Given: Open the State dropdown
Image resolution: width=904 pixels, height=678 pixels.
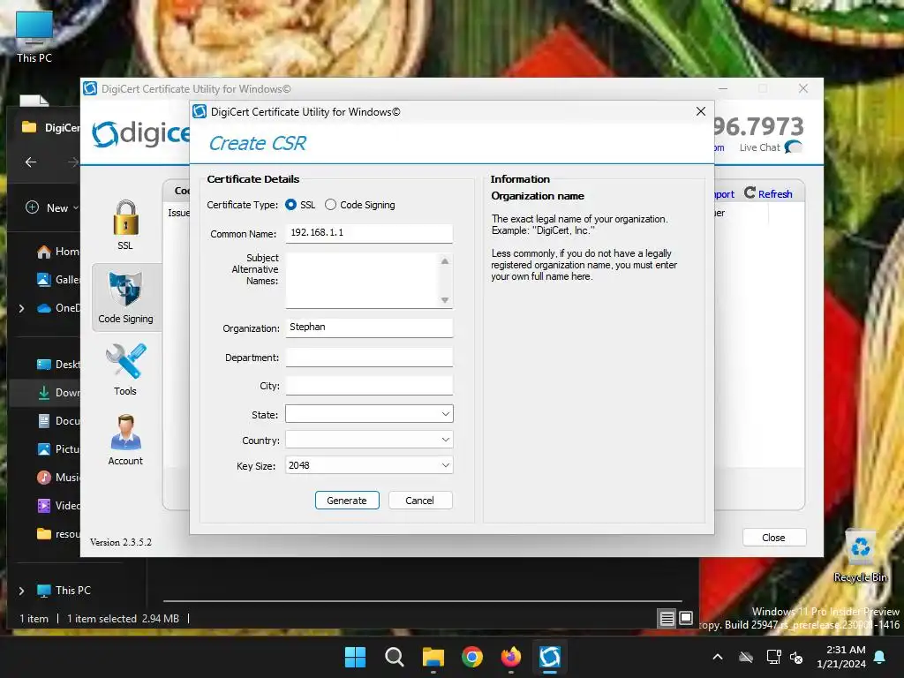Looking at the screenshot, I should 369,413.
